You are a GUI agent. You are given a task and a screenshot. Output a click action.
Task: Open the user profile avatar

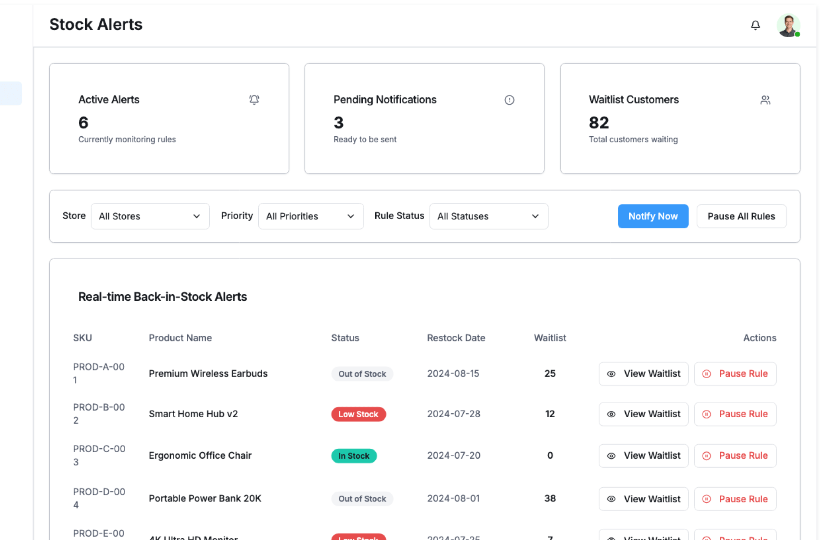pyautogui.click(x=787, y=26)
